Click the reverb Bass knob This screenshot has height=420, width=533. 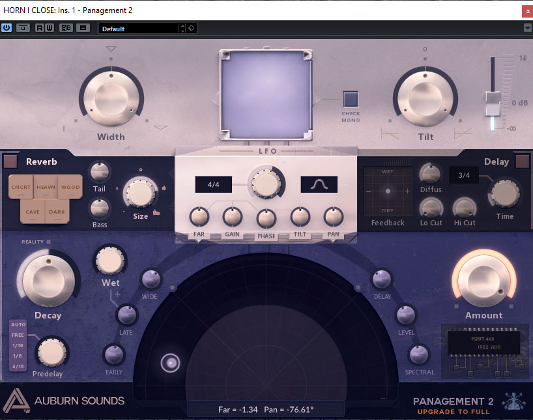(100, 208)
